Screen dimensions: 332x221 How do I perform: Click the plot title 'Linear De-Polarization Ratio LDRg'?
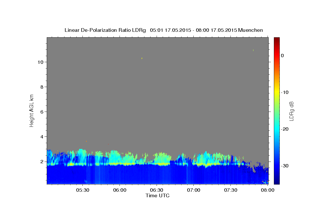(x=105, y=30)
